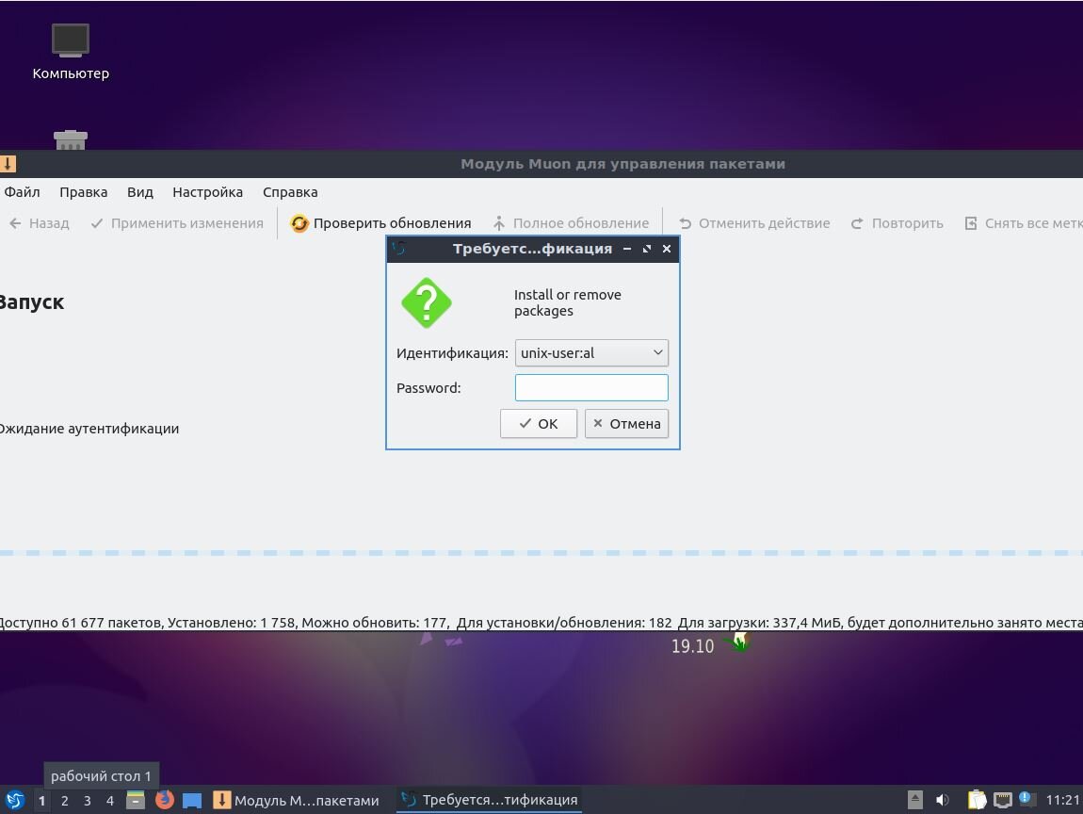Click Полное обновление toolbar button
The width and height of the screenshot is (1083, 814).
[572, 223]
